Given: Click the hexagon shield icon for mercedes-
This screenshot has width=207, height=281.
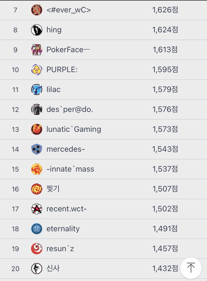Looking at the screenshot, I should [37, 149].
